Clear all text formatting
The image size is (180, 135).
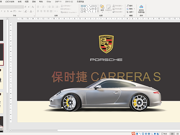pyautogui.click(x=33, y=7)
